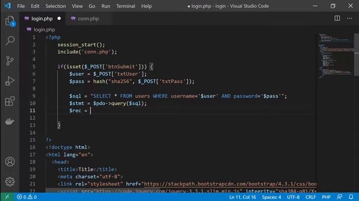
Task: Click the Split Editor Right icon
Action: (x=337, y=18)
